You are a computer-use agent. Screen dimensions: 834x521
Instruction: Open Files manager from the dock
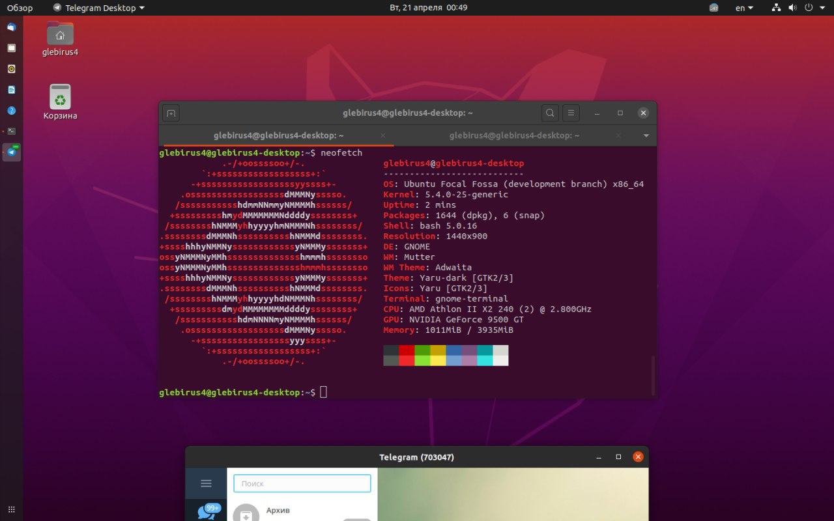11,48
